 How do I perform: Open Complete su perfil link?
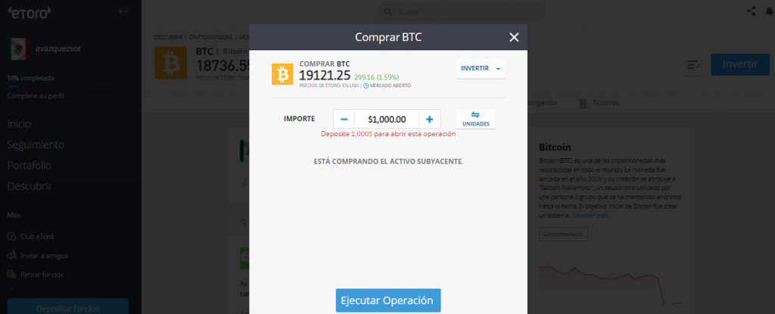(x=36, y=96)
